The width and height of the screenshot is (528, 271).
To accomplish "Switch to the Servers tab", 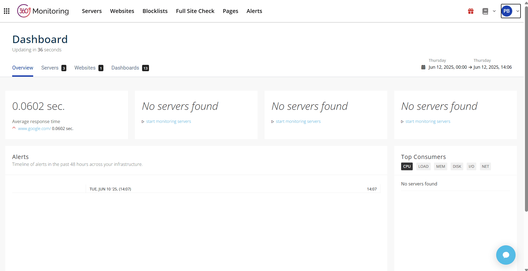I will pos(50,68).
